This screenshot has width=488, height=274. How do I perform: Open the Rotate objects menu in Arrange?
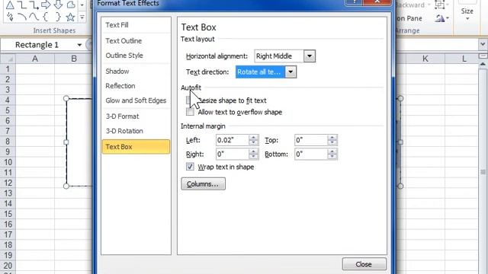[442, 18]
